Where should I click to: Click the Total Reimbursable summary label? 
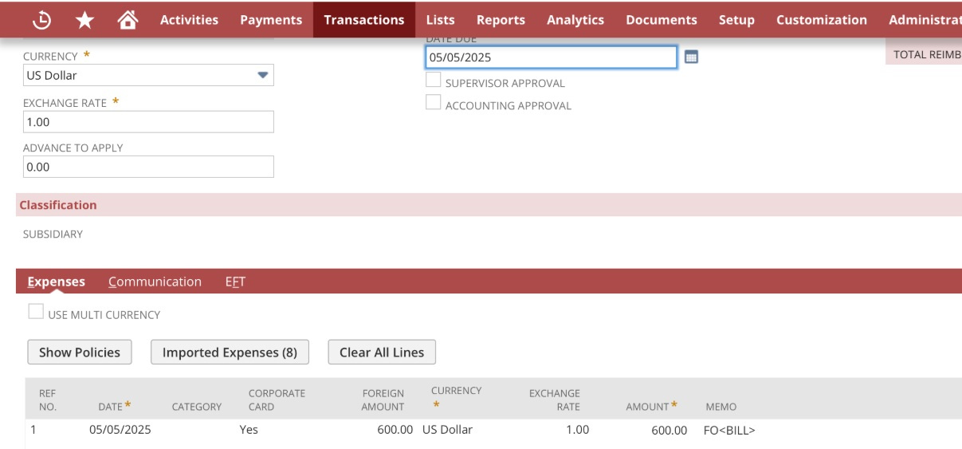click(927, 54)
